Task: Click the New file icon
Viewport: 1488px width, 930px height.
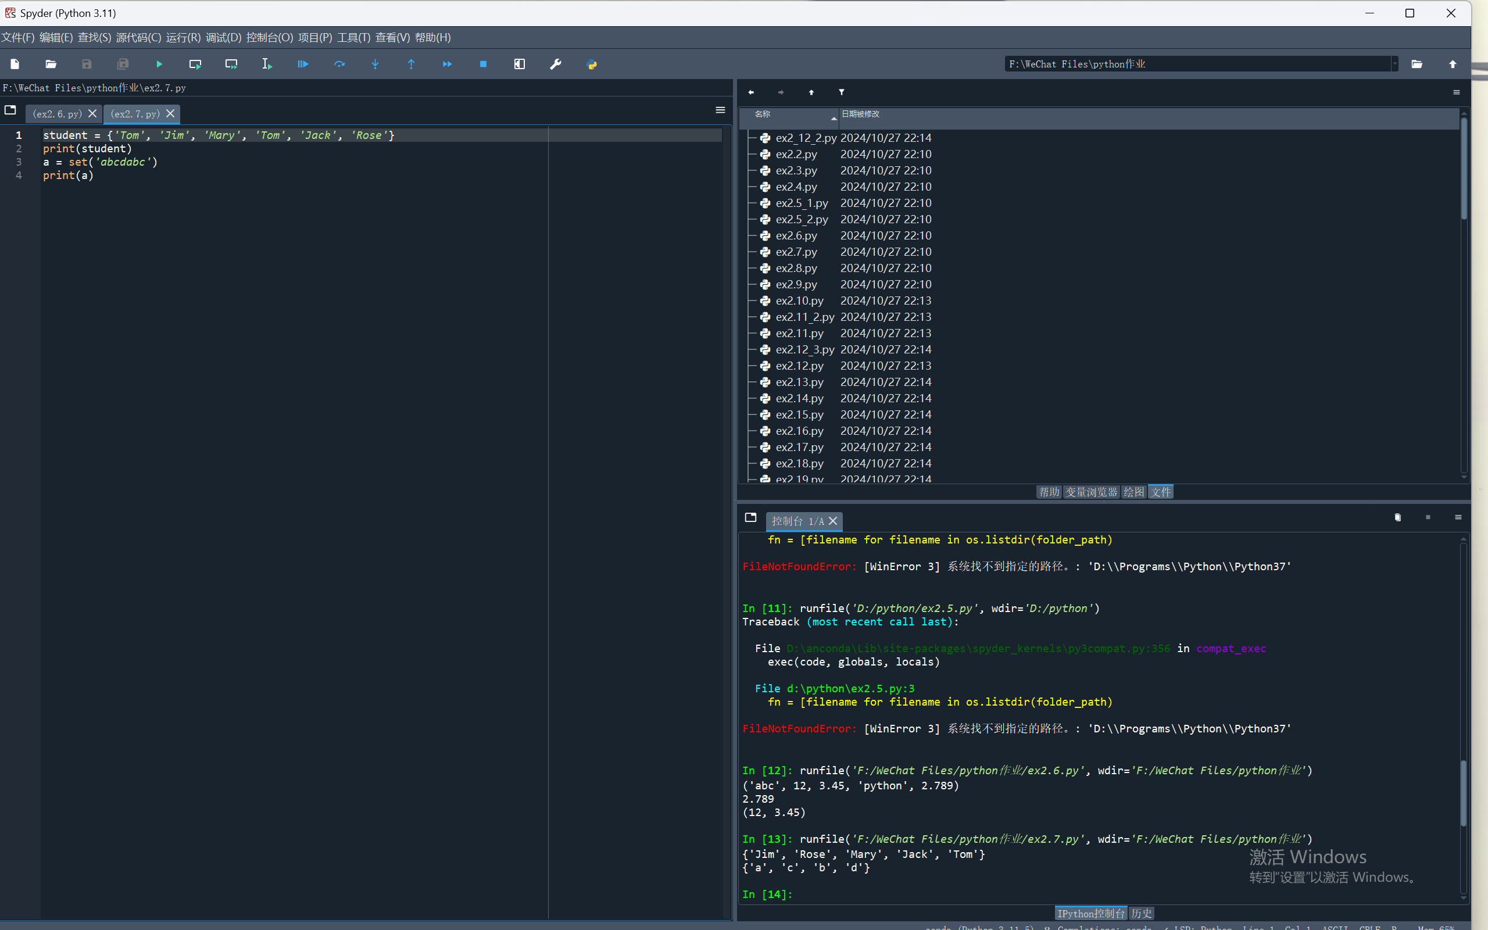Action: point(15,64)
